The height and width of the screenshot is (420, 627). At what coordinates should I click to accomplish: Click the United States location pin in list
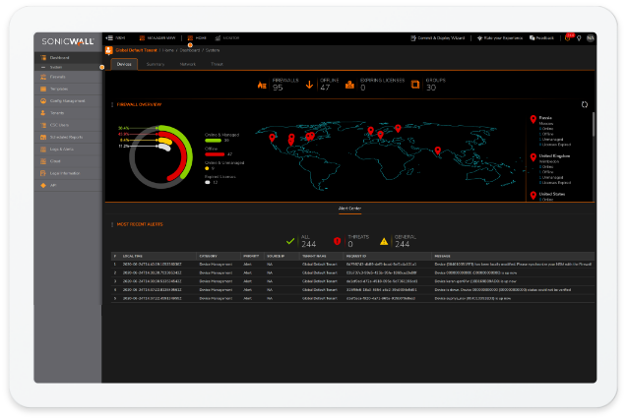pyautogui.click(x=533, y=195)
